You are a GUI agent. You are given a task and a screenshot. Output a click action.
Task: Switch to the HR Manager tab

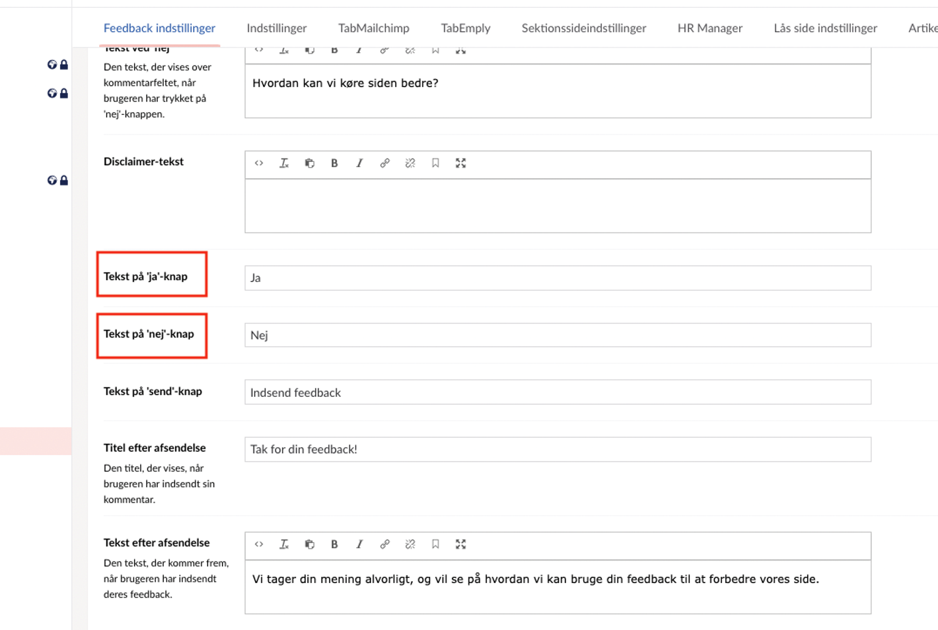pos(710,28)
